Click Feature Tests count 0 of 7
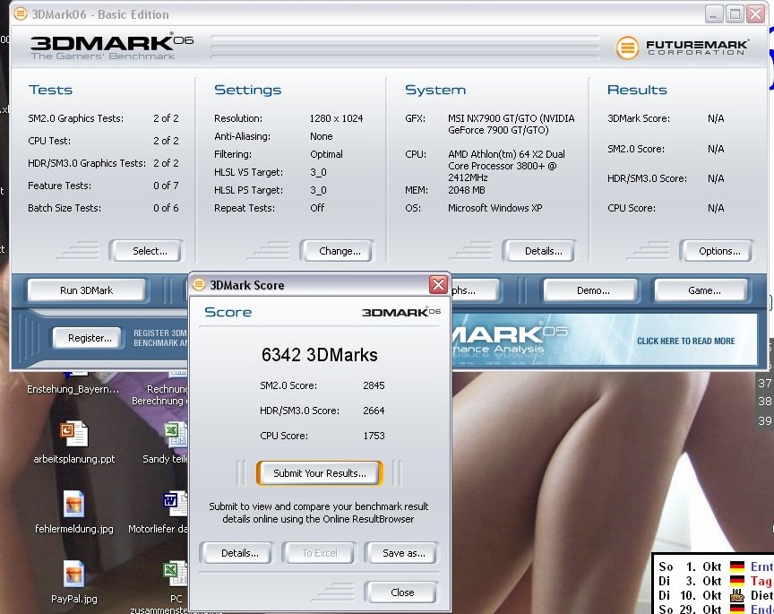774x614 pixels. [166, 186]
